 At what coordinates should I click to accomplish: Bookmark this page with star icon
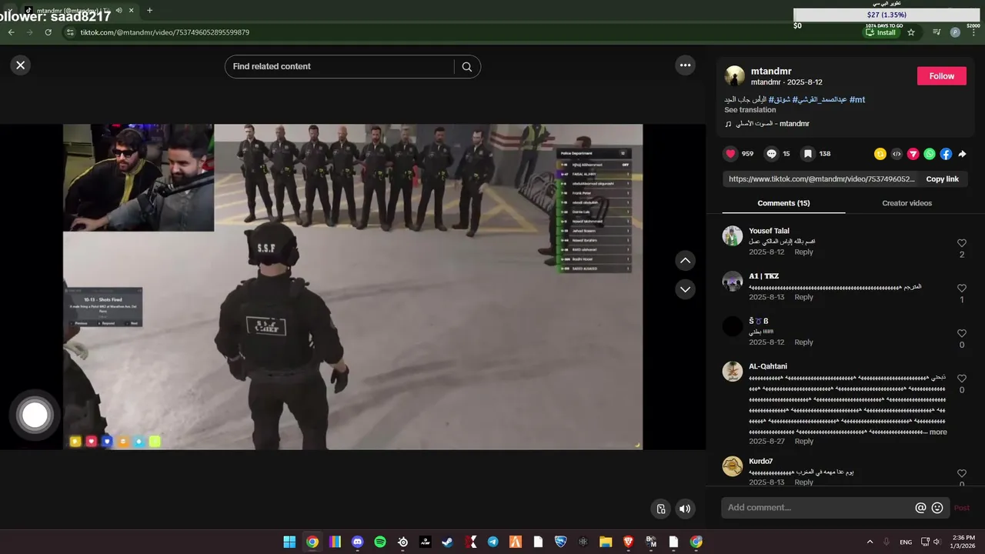pos(911,32)
